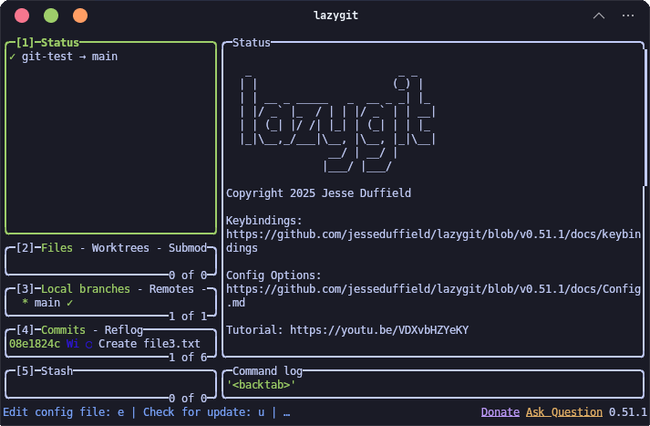Click the Status main panel scrollbar
Image resolution: width=650 pixels, height=426 pixels.
[645, 118]
